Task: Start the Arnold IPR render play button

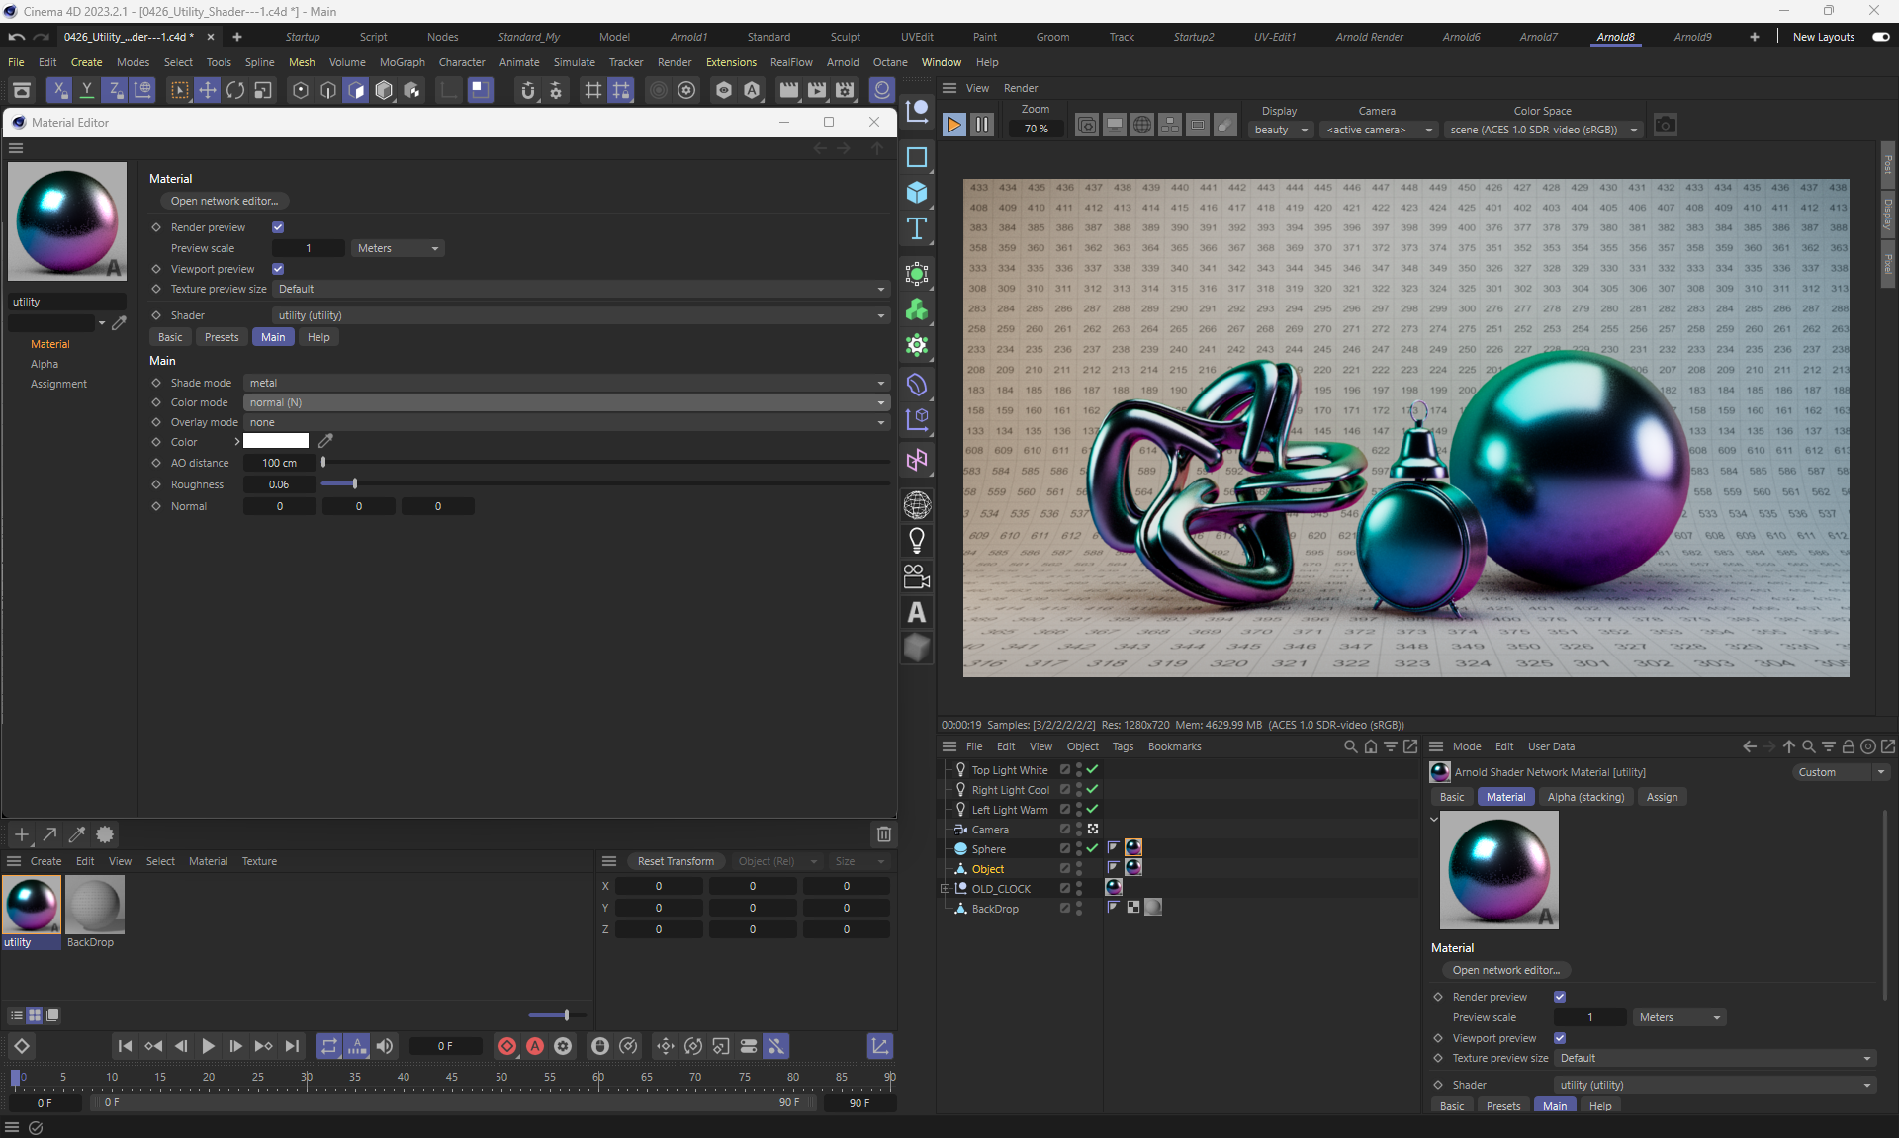Action: [953, 126]
